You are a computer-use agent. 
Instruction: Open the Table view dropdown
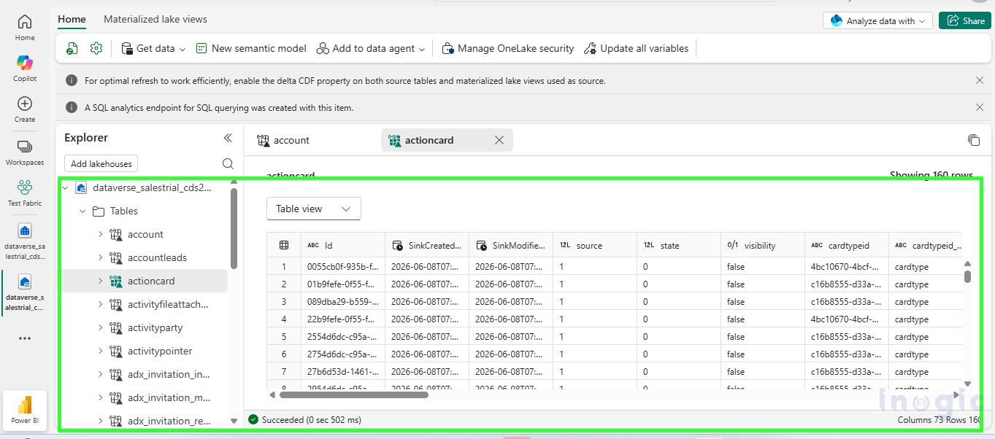pyautogui.click(x=314, y=209)
